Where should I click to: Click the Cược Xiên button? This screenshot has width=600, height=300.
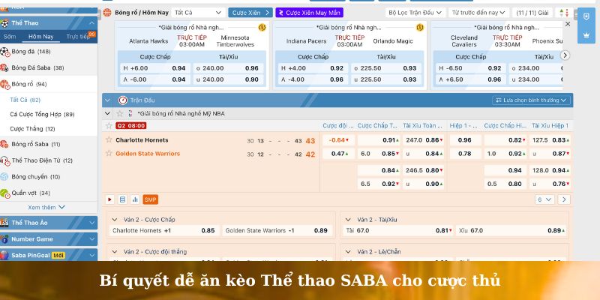coord(250,13)
